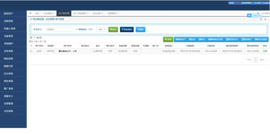The width and height of the screenshot is (270, 134).
Task: Click the 普通查询 search input field
Action: [60, 29]
